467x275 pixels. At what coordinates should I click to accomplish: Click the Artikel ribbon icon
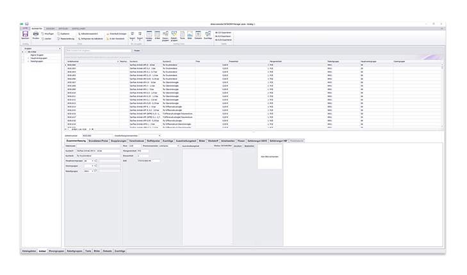coord(157,35)
